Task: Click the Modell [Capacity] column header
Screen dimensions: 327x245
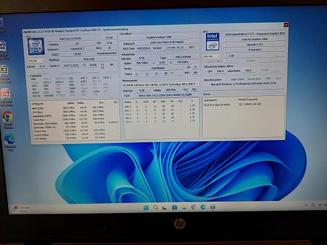Action: [x=248, y=99]
